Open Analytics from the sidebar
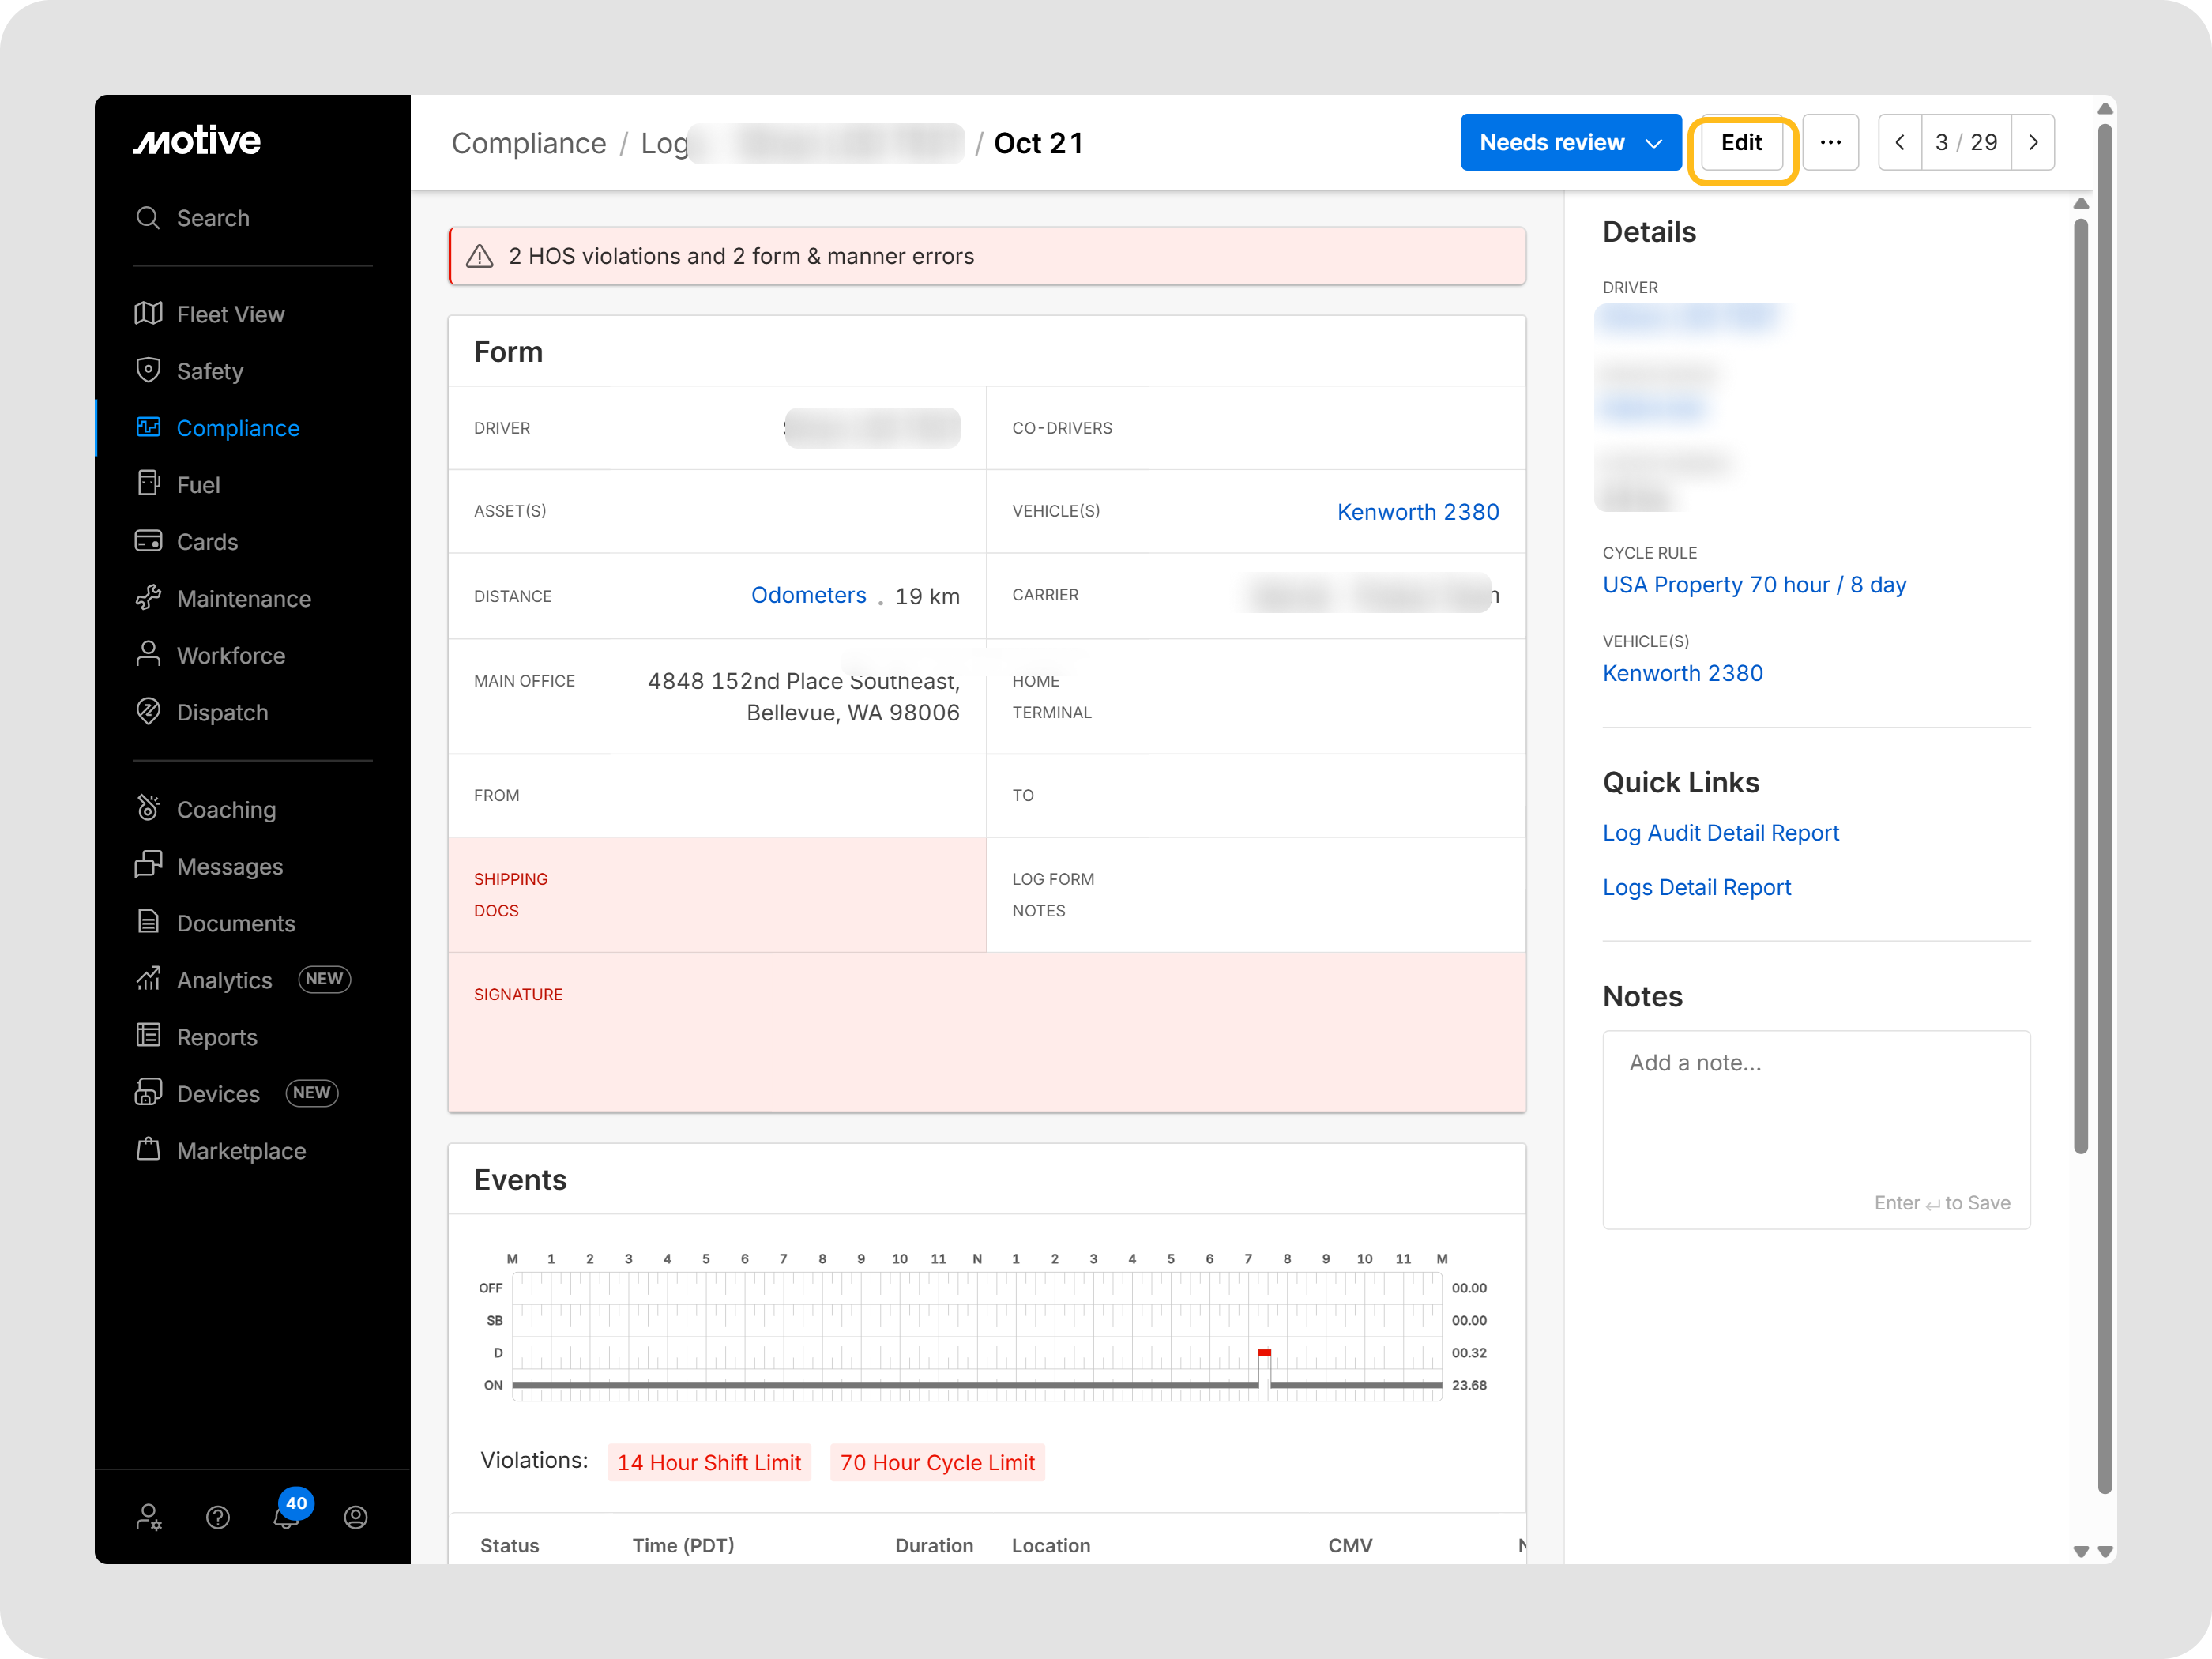This screenshot has width=2212, height=1659. [x=224, y=980]
